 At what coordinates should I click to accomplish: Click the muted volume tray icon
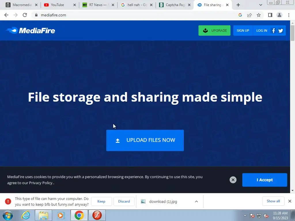click(266, 216)
